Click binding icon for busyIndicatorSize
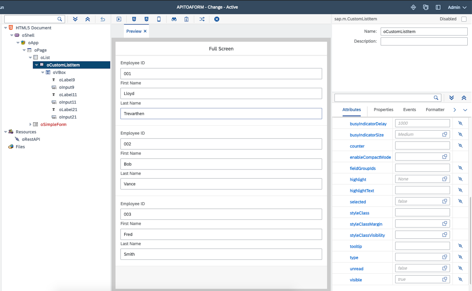472x291 pixels. [461, 134]
